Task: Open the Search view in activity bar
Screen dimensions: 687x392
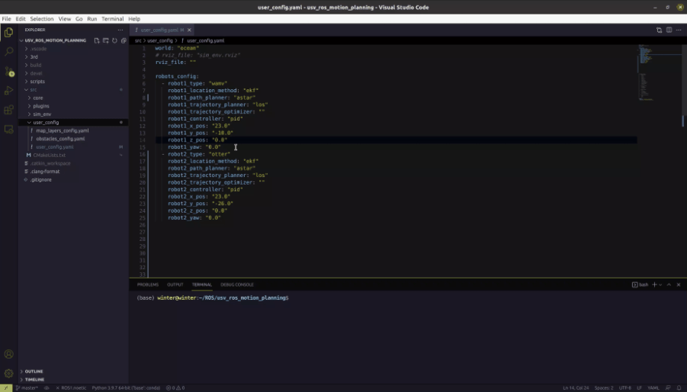Action: (8, 52)
